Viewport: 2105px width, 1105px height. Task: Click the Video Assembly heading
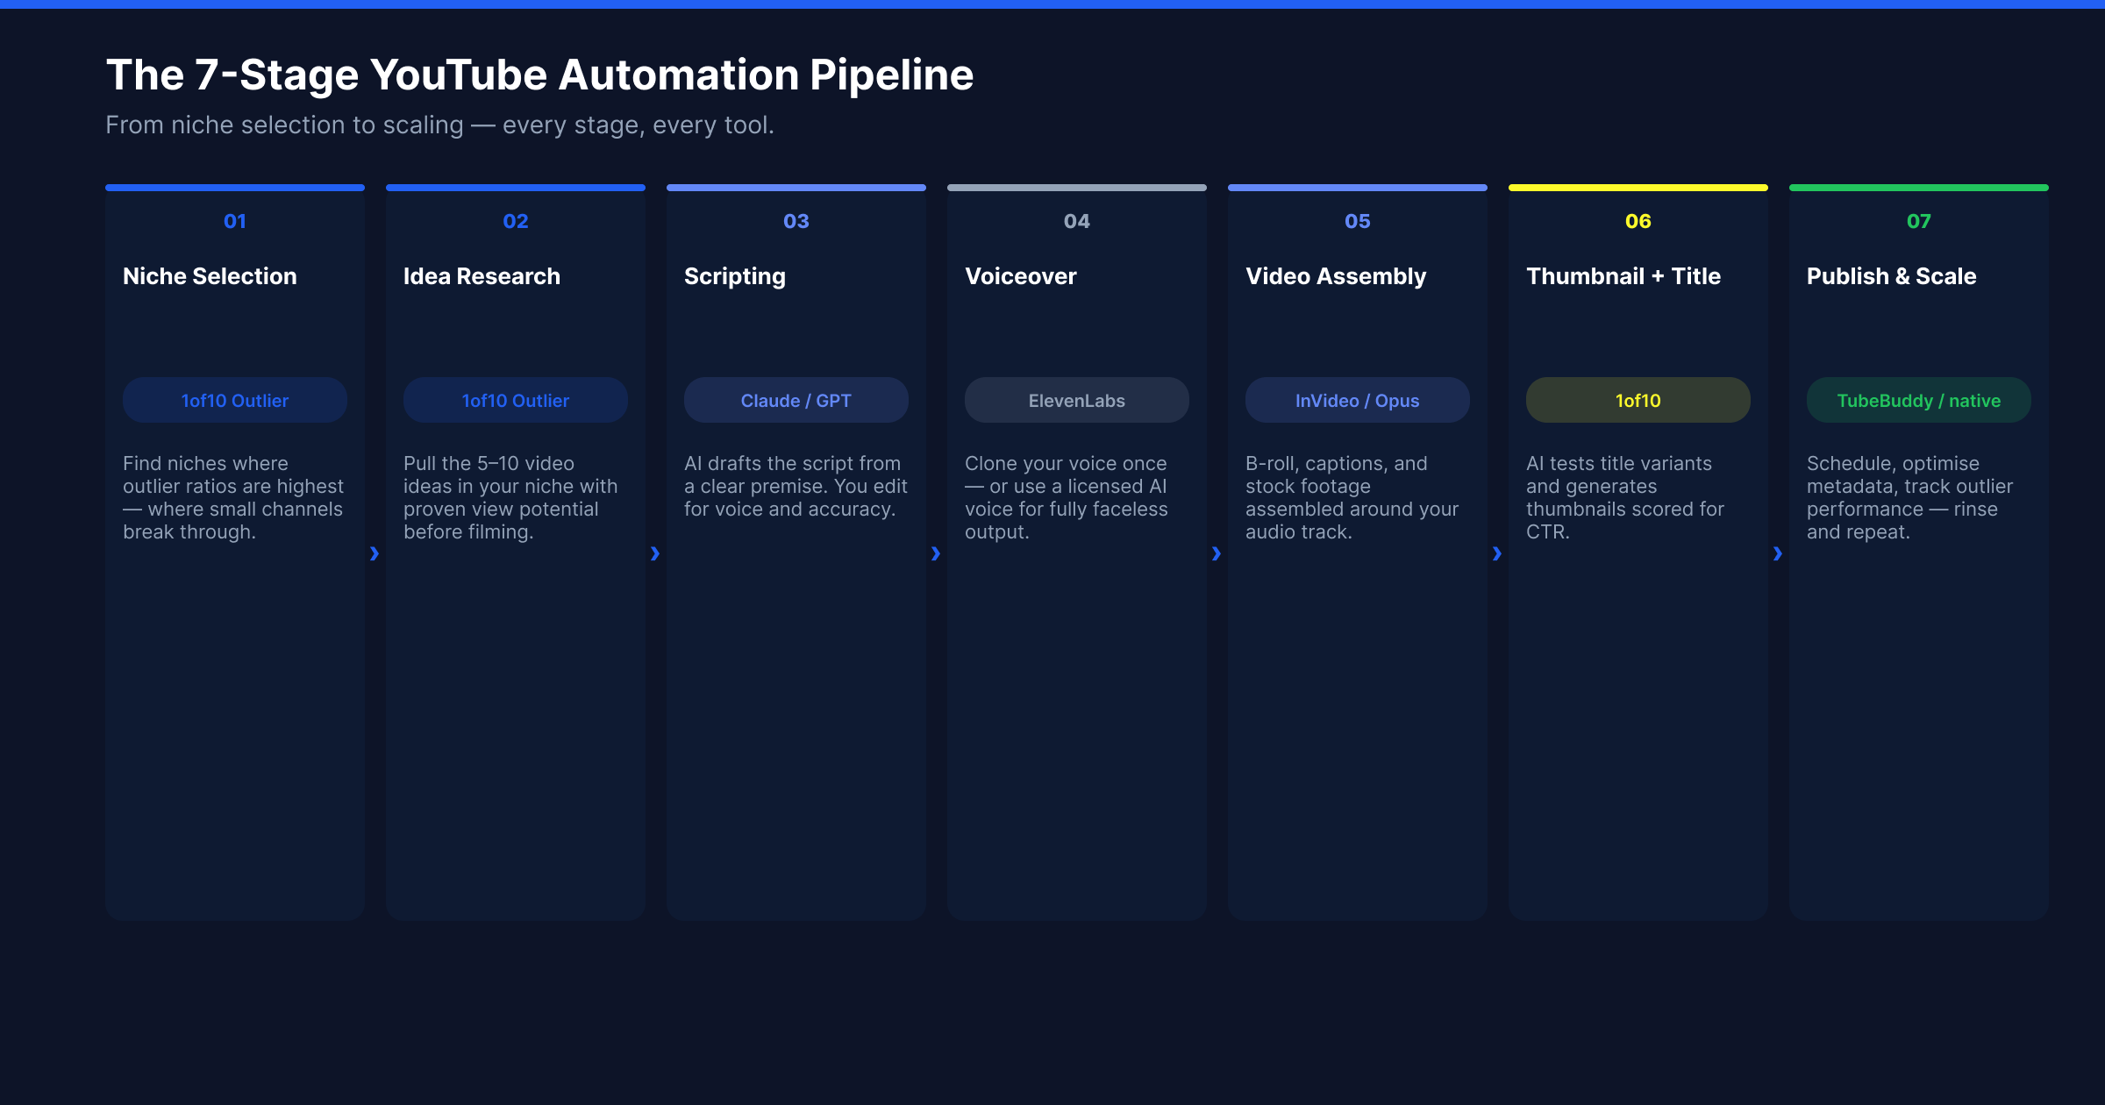tap(1336, 276)
